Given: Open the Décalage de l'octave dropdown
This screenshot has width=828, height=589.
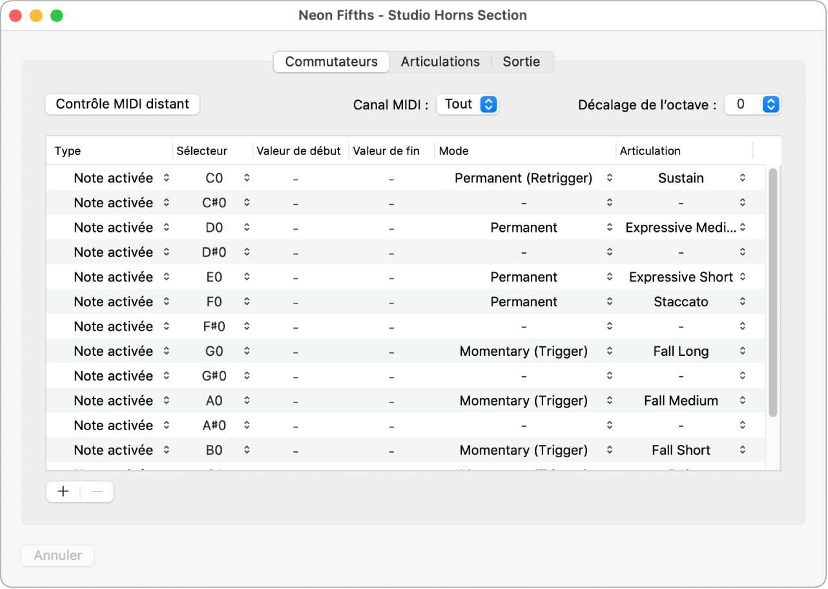Looking at the screenshot, I should point(771,104).
